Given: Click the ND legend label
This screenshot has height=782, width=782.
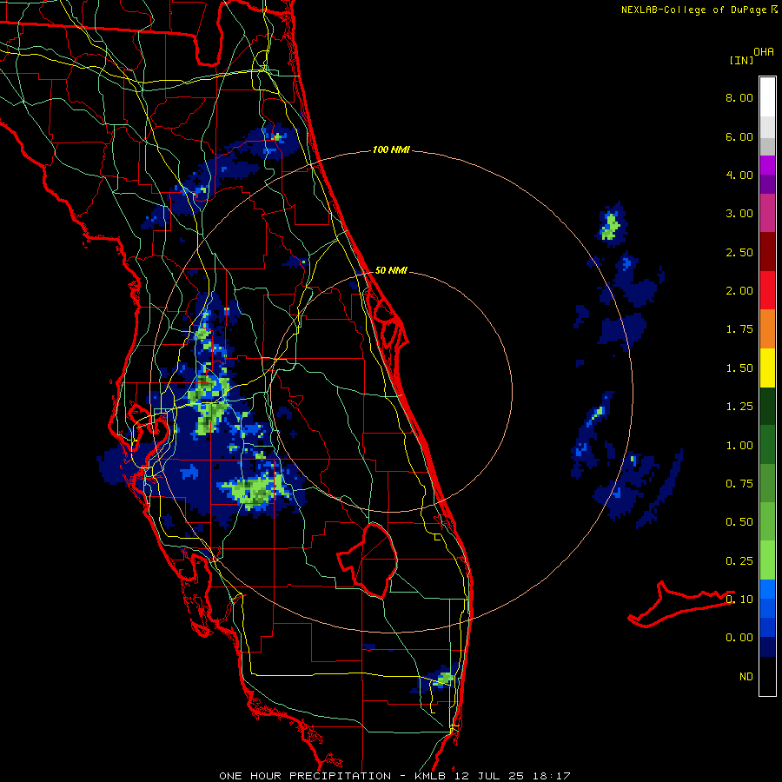Looking at the screenshot, I should [746, 677].
